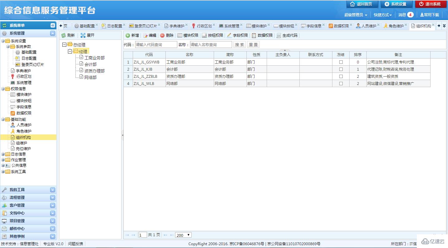Image resolution: width=448 pixels, height=248 pixels.
Task: Close the 日志配置 tab
Action: (x=124, y=25)
